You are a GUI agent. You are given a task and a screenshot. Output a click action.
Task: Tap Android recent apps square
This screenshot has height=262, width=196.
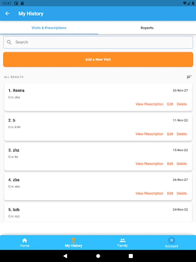[x=131, y=256]
